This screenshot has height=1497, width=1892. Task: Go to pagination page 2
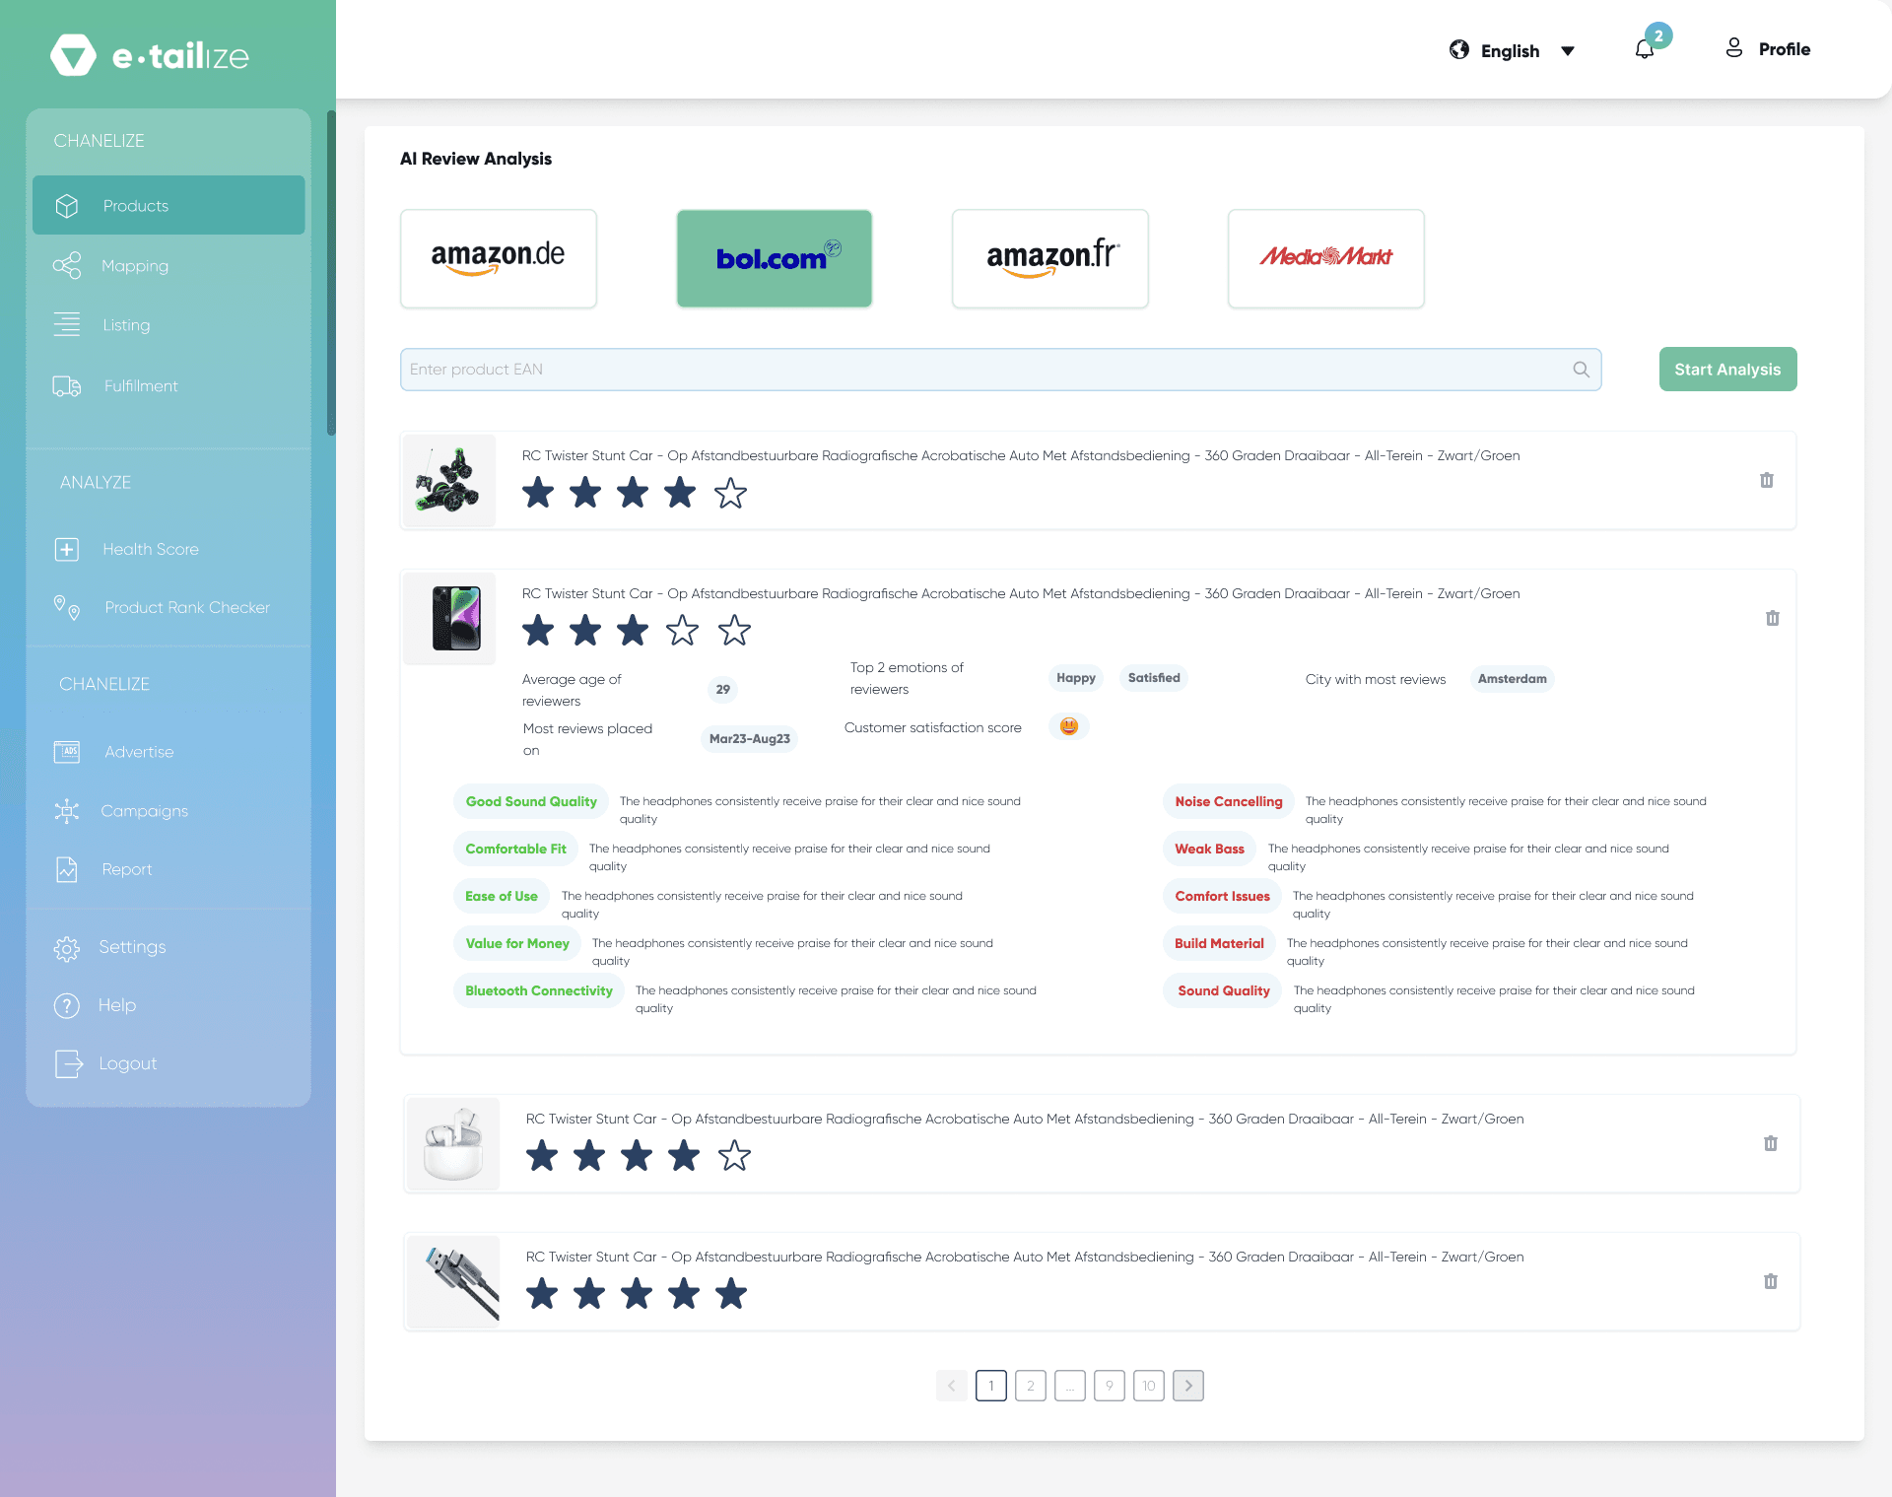(1030, 1386)
